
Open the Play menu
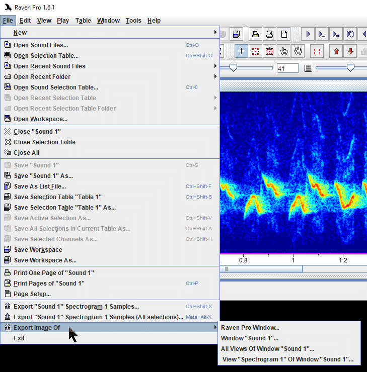coord(63,21)
